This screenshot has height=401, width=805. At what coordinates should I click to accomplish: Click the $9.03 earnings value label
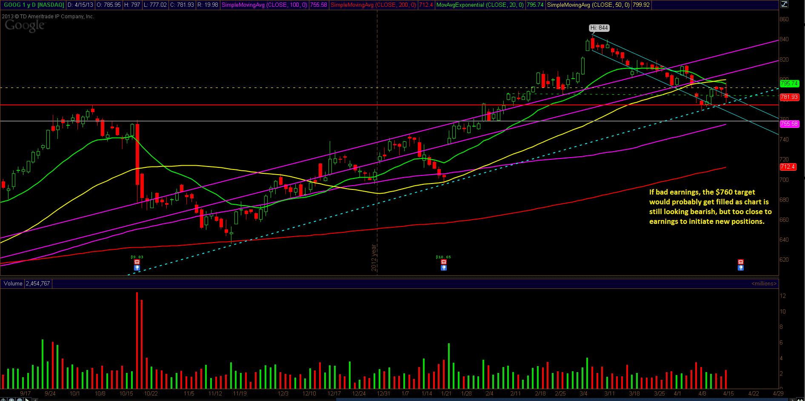pyautogui.click(x=137, y=257)
